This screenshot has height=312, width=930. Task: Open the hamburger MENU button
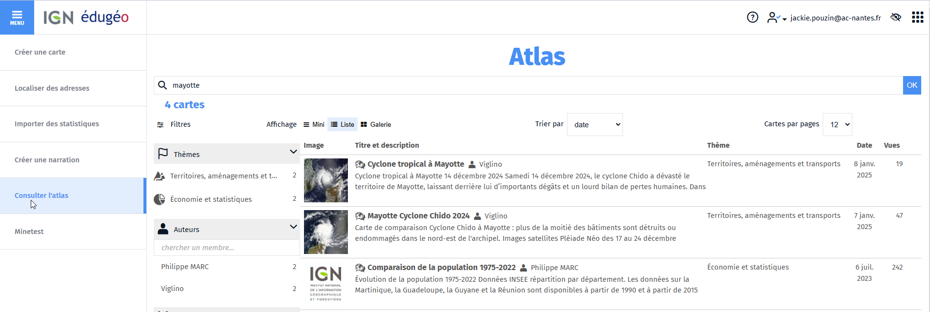[17, 18]
